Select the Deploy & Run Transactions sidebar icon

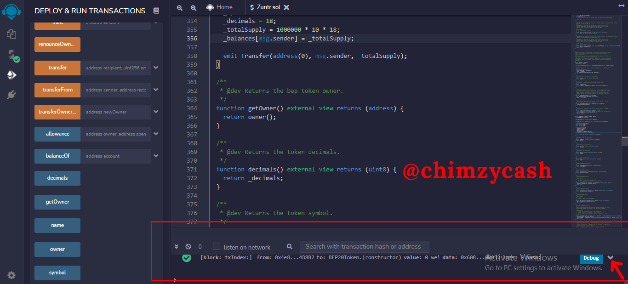[x=11, y=75]
